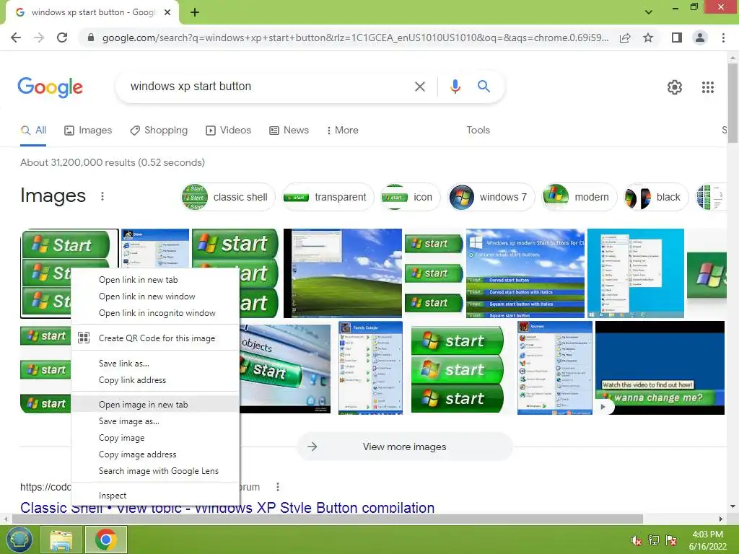The image size is (739, 554).
Task: Choose Copy image address
Action: [155, 454]
